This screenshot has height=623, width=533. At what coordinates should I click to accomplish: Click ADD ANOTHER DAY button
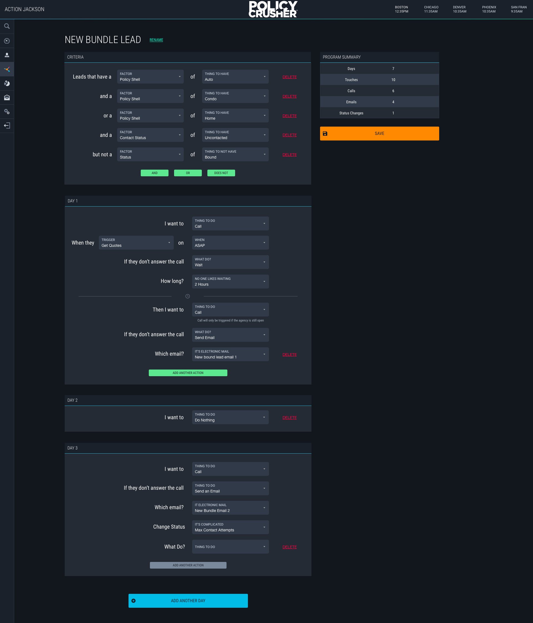tap(188, 601)
